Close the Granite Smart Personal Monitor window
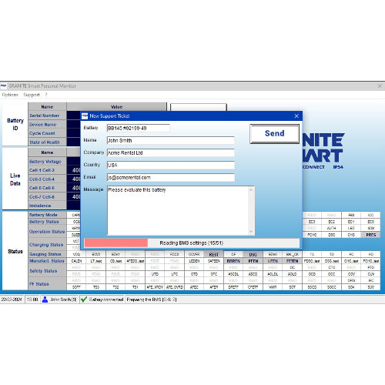 380,86
